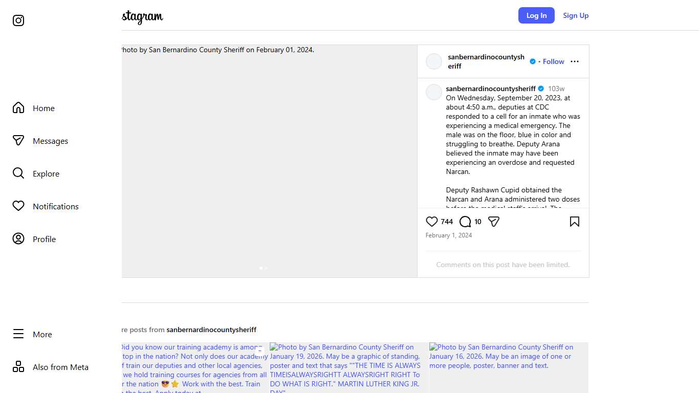Open sheriff profile picture in post header
This screenshot has height=393, width=699.
coord(434,61)
